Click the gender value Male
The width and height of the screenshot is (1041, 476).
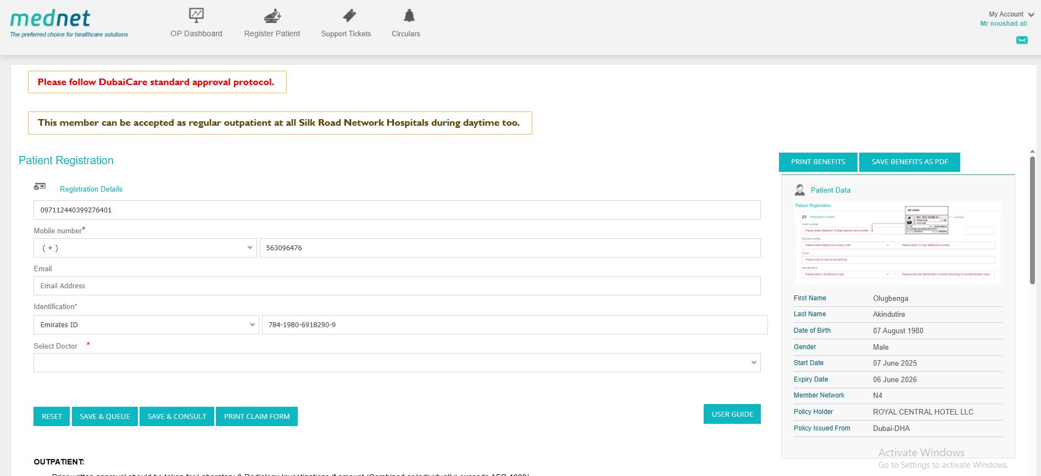coord(881,347)
